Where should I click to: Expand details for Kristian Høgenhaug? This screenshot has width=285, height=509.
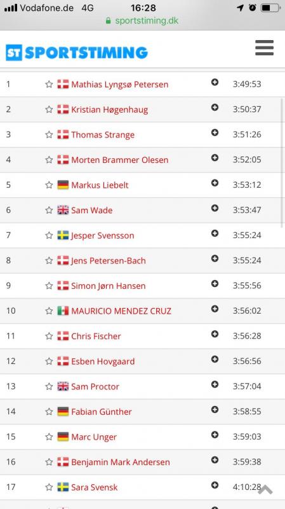click(x=215, y=108)
